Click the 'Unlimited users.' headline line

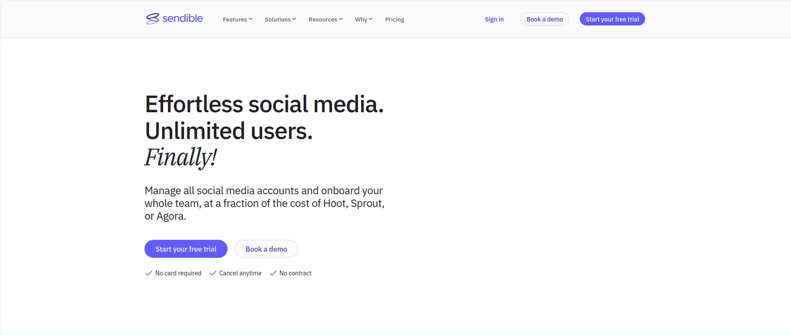point(229,131)
